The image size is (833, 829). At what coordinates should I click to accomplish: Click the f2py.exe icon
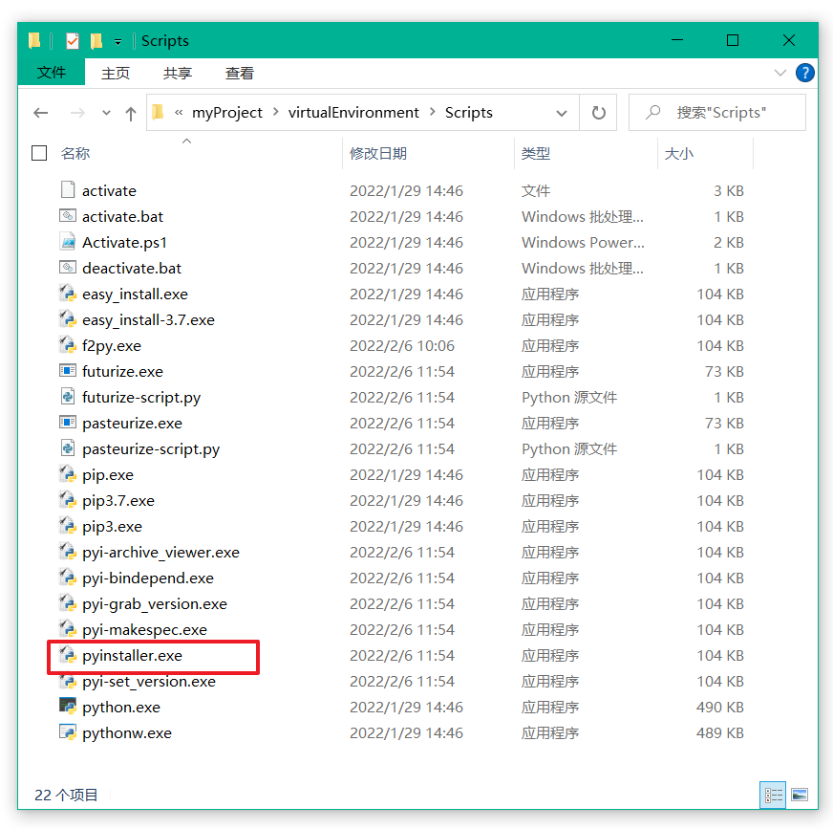pyautogui.click(x=68, y=344)
